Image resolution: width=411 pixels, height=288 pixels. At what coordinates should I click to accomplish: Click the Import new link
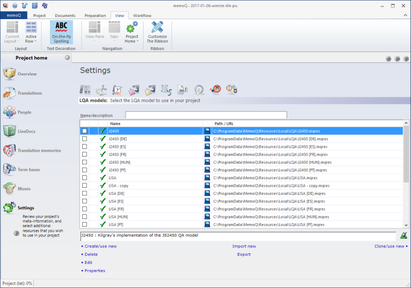[244, 246]
